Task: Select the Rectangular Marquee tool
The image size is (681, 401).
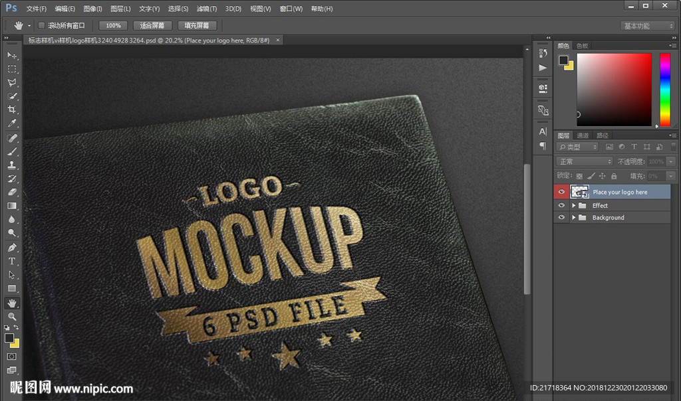Action: [12, 69]
